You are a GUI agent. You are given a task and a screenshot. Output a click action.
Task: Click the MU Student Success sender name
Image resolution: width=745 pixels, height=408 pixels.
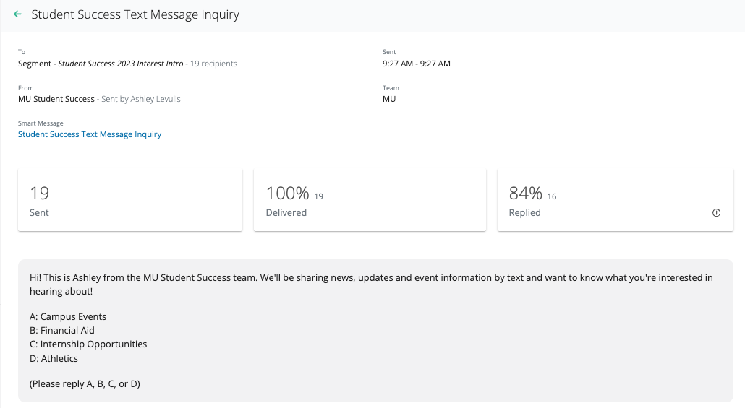pyautogui.click(x=56, y=99)
